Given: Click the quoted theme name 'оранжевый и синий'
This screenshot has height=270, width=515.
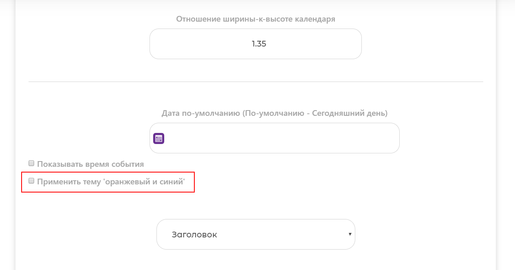Looking at the screenshot, I should 145,182.
